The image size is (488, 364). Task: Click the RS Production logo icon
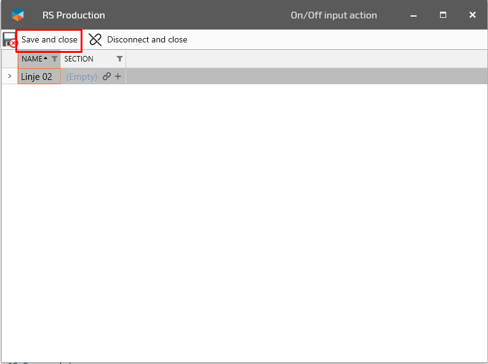(18, 15)
